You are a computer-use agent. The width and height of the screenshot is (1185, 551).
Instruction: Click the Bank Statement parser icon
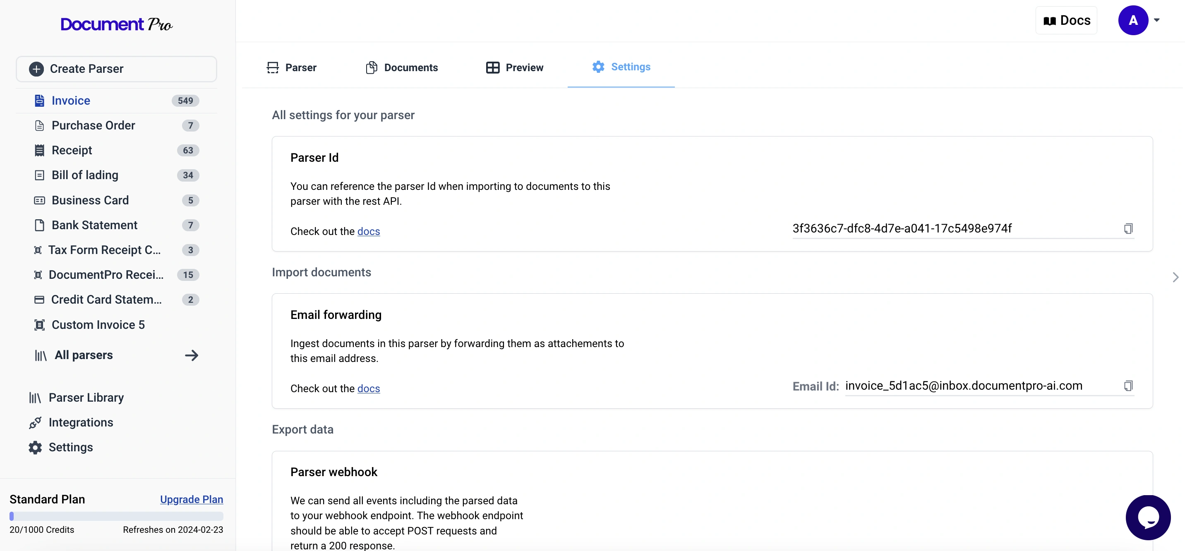[38, 225]
